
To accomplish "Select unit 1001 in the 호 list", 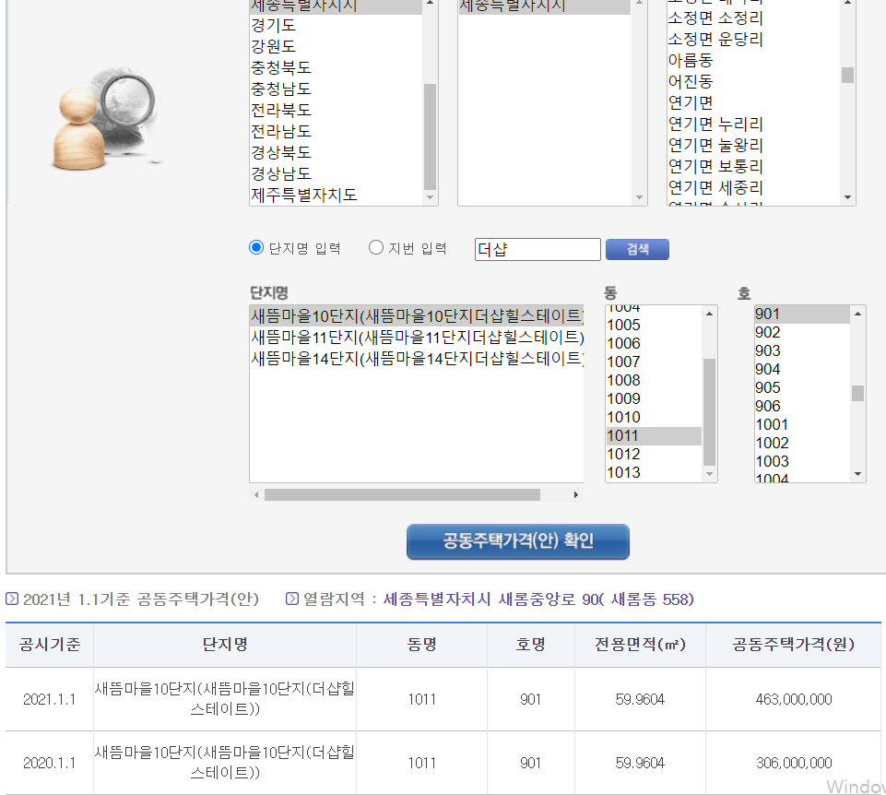I will click(x=802, y=424).
